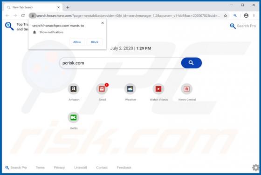Click the pcrisk.com search input field
Screen dimensions: 261x175
tap(120, 63)
